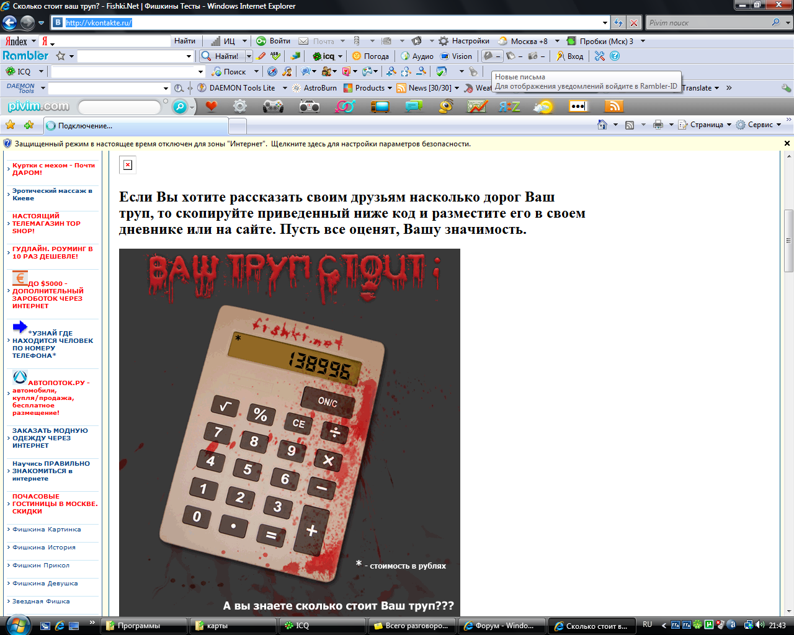Select the Подключение... browser tab
This screenshot has height=635, width=794.
click(x=136, y=126)
